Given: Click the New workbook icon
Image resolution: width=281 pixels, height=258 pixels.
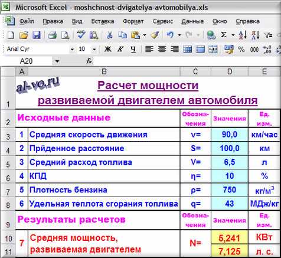Looking at the screenshot, I should click(x=11, y=35).
